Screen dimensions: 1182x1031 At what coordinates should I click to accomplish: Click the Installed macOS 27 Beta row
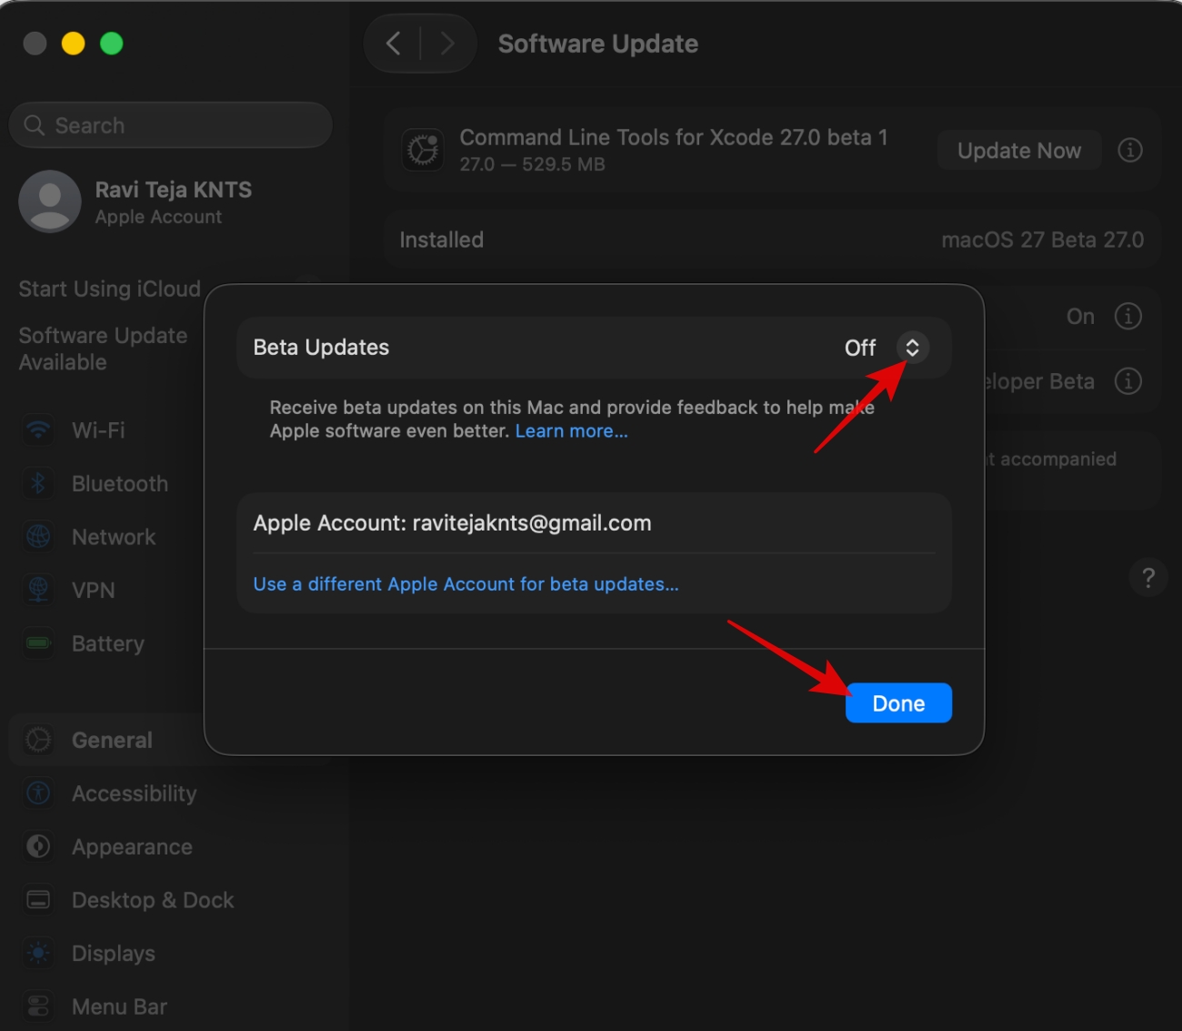tap(772, 239)
